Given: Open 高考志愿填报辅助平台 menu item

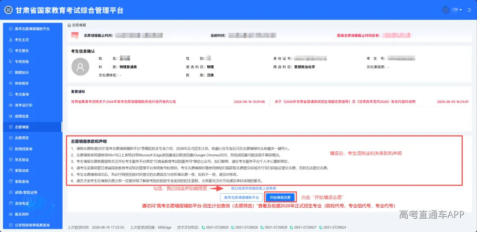Looking at the screenshot, I should 32,29.
